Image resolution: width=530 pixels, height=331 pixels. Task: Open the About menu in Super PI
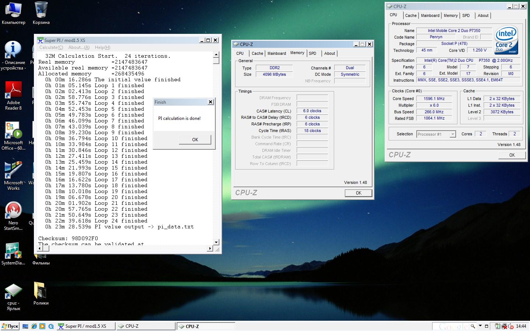tap(79, 47)
